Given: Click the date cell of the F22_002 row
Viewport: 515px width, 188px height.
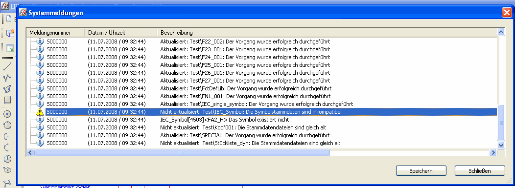Looking at the screenshot, I should (117, 42).
